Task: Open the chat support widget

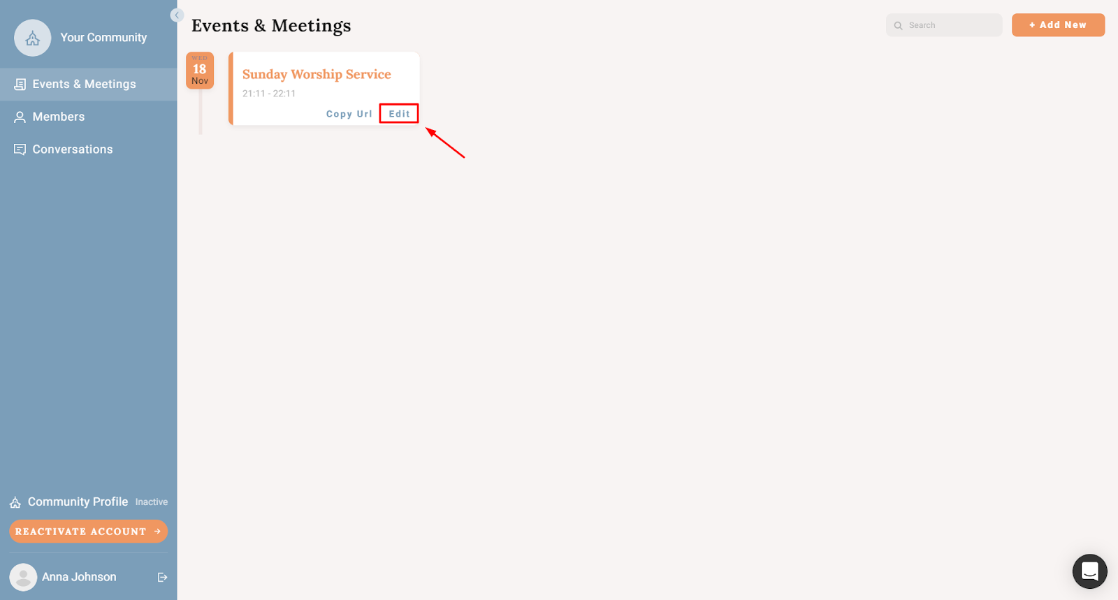Action: tap(1090, 571)
